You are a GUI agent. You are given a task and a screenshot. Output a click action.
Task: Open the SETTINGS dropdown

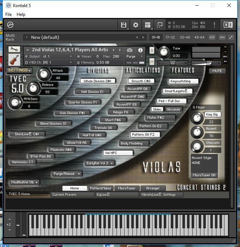pyautogui.click(x=19, y=70)
